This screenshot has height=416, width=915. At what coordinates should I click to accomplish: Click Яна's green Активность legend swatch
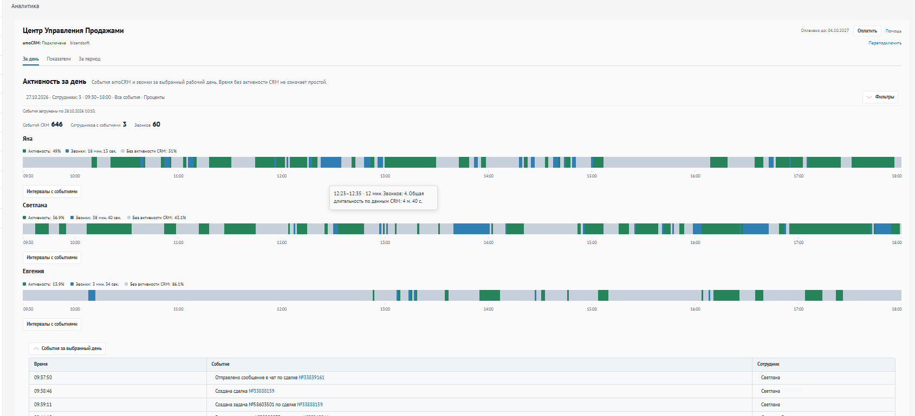coord(24,151)
